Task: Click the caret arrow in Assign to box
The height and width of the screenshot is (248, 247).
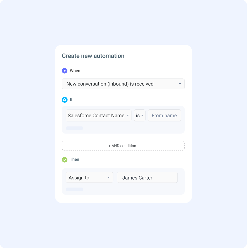Action: [x=109, y=178]
